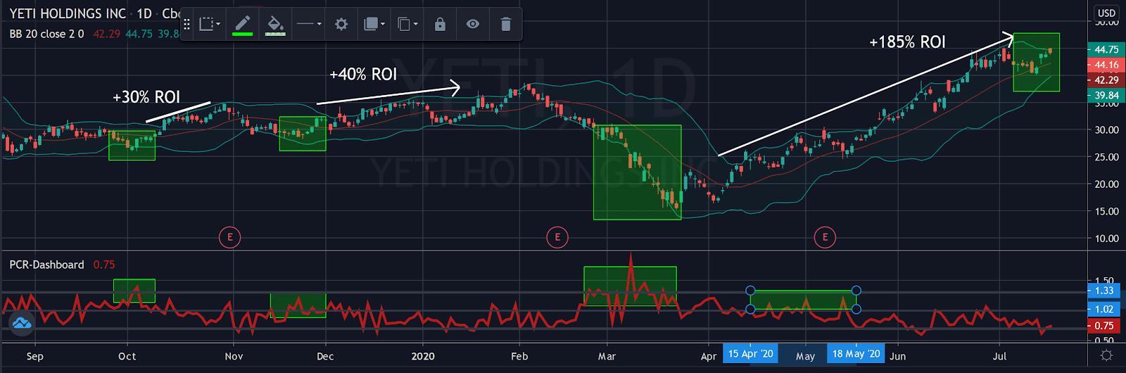Click the 1D interval label in title
The width and height of the screenshot is (1126, 373).
point(144,13)
